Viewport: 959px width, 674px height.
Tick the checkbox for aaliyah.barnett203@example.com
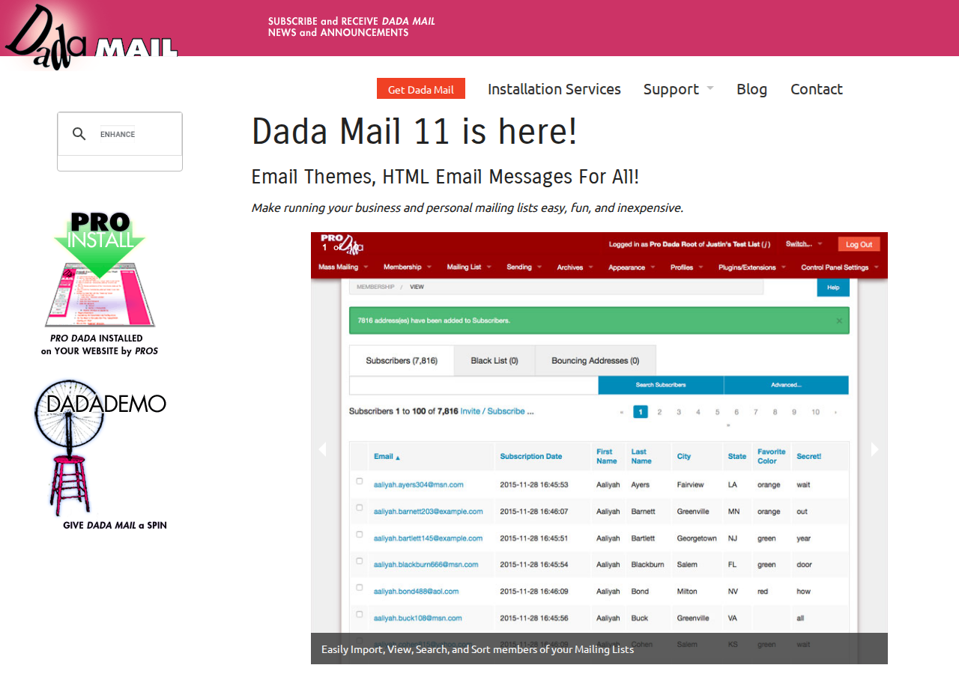pos(360,508)
